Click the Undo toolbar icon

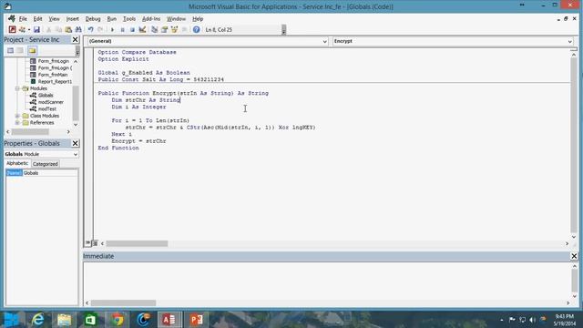point(90,29)
